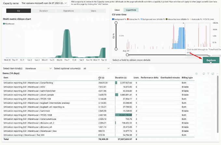The width and height of the screenshot is (221, 145).
Task: Click the Background non-billable % legend item
Action: pos(153,19)
